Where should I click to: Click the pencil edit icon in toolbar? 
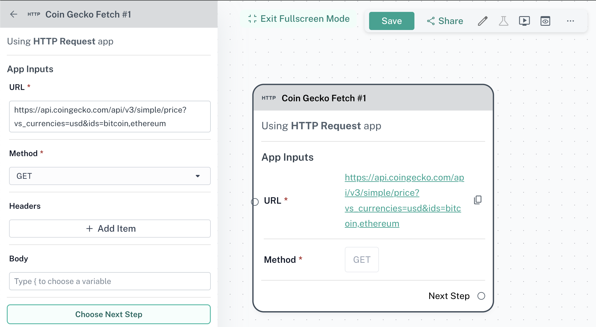[x=483, y=21]
